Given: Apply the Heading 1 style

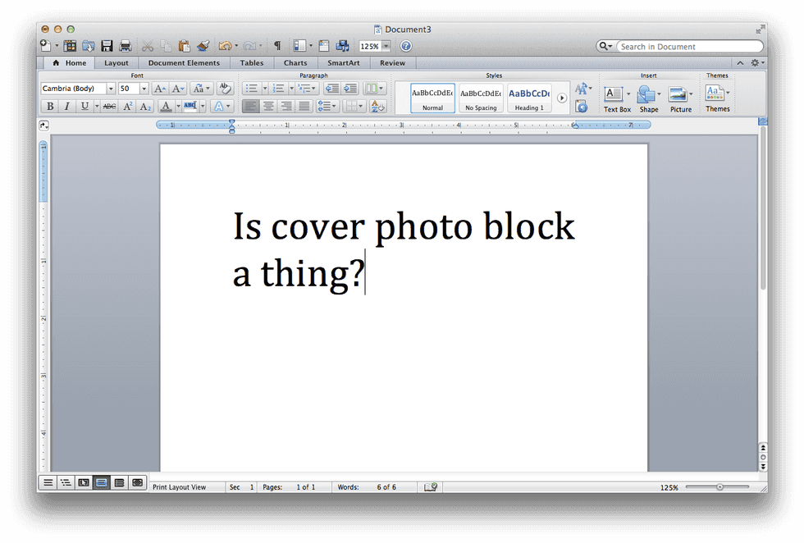Looking at the screenshot, I should [x=529, y=98].
